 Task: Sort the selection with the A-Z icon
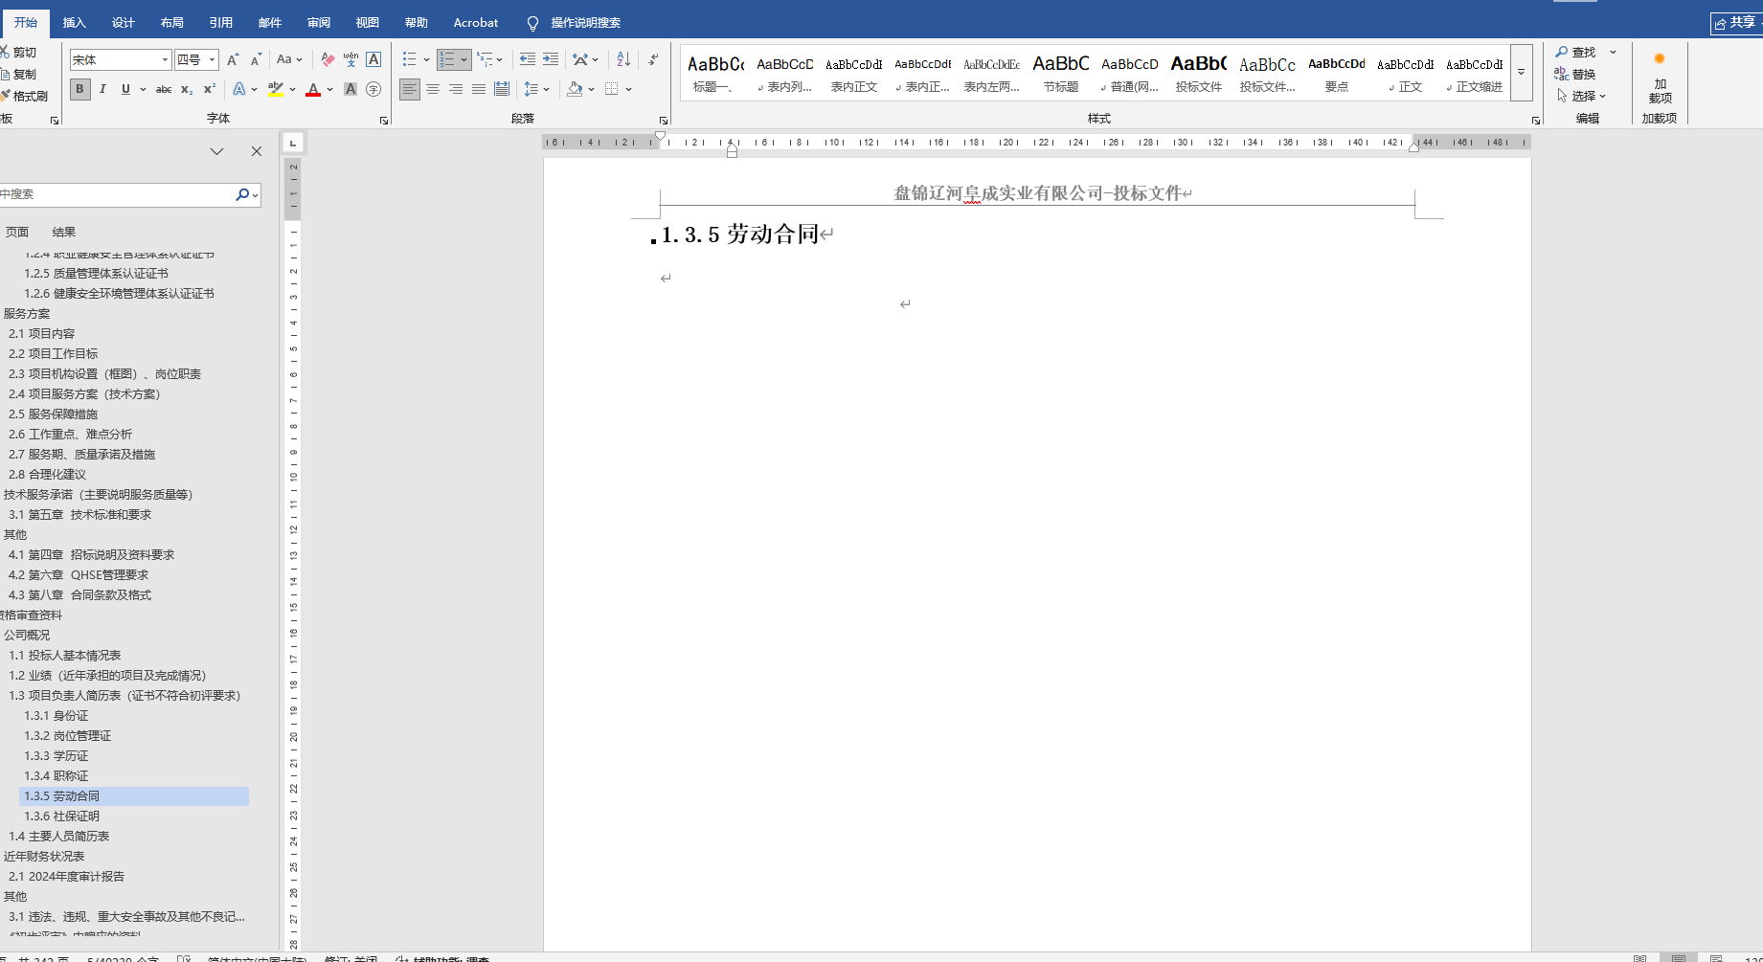[x=623, y=59]
